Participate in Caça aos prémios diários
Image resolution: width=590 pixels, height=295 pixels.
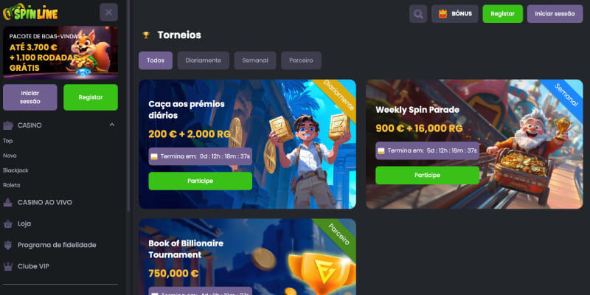(200, 181)
